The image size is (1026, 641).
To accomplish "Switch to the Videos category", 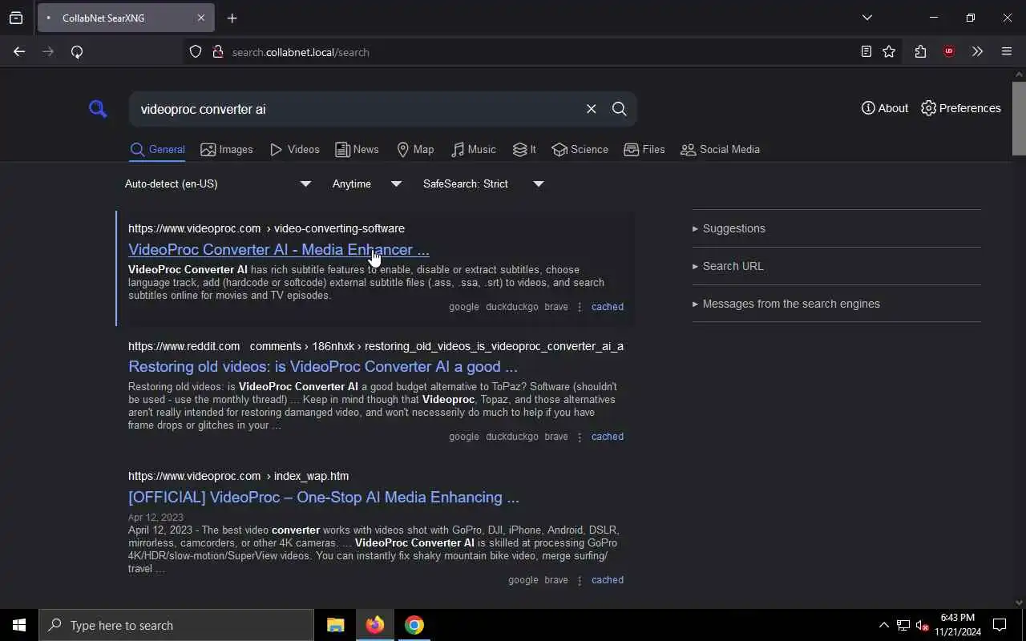I will coord(295,150).
